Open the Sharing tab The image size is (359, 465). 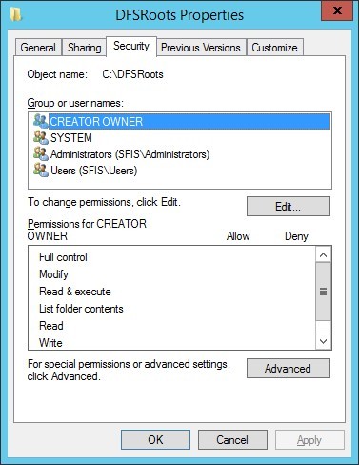(x=84, y=48)
